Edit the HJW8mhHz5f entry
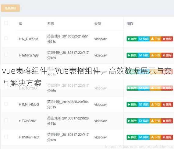 click(144, 137)
